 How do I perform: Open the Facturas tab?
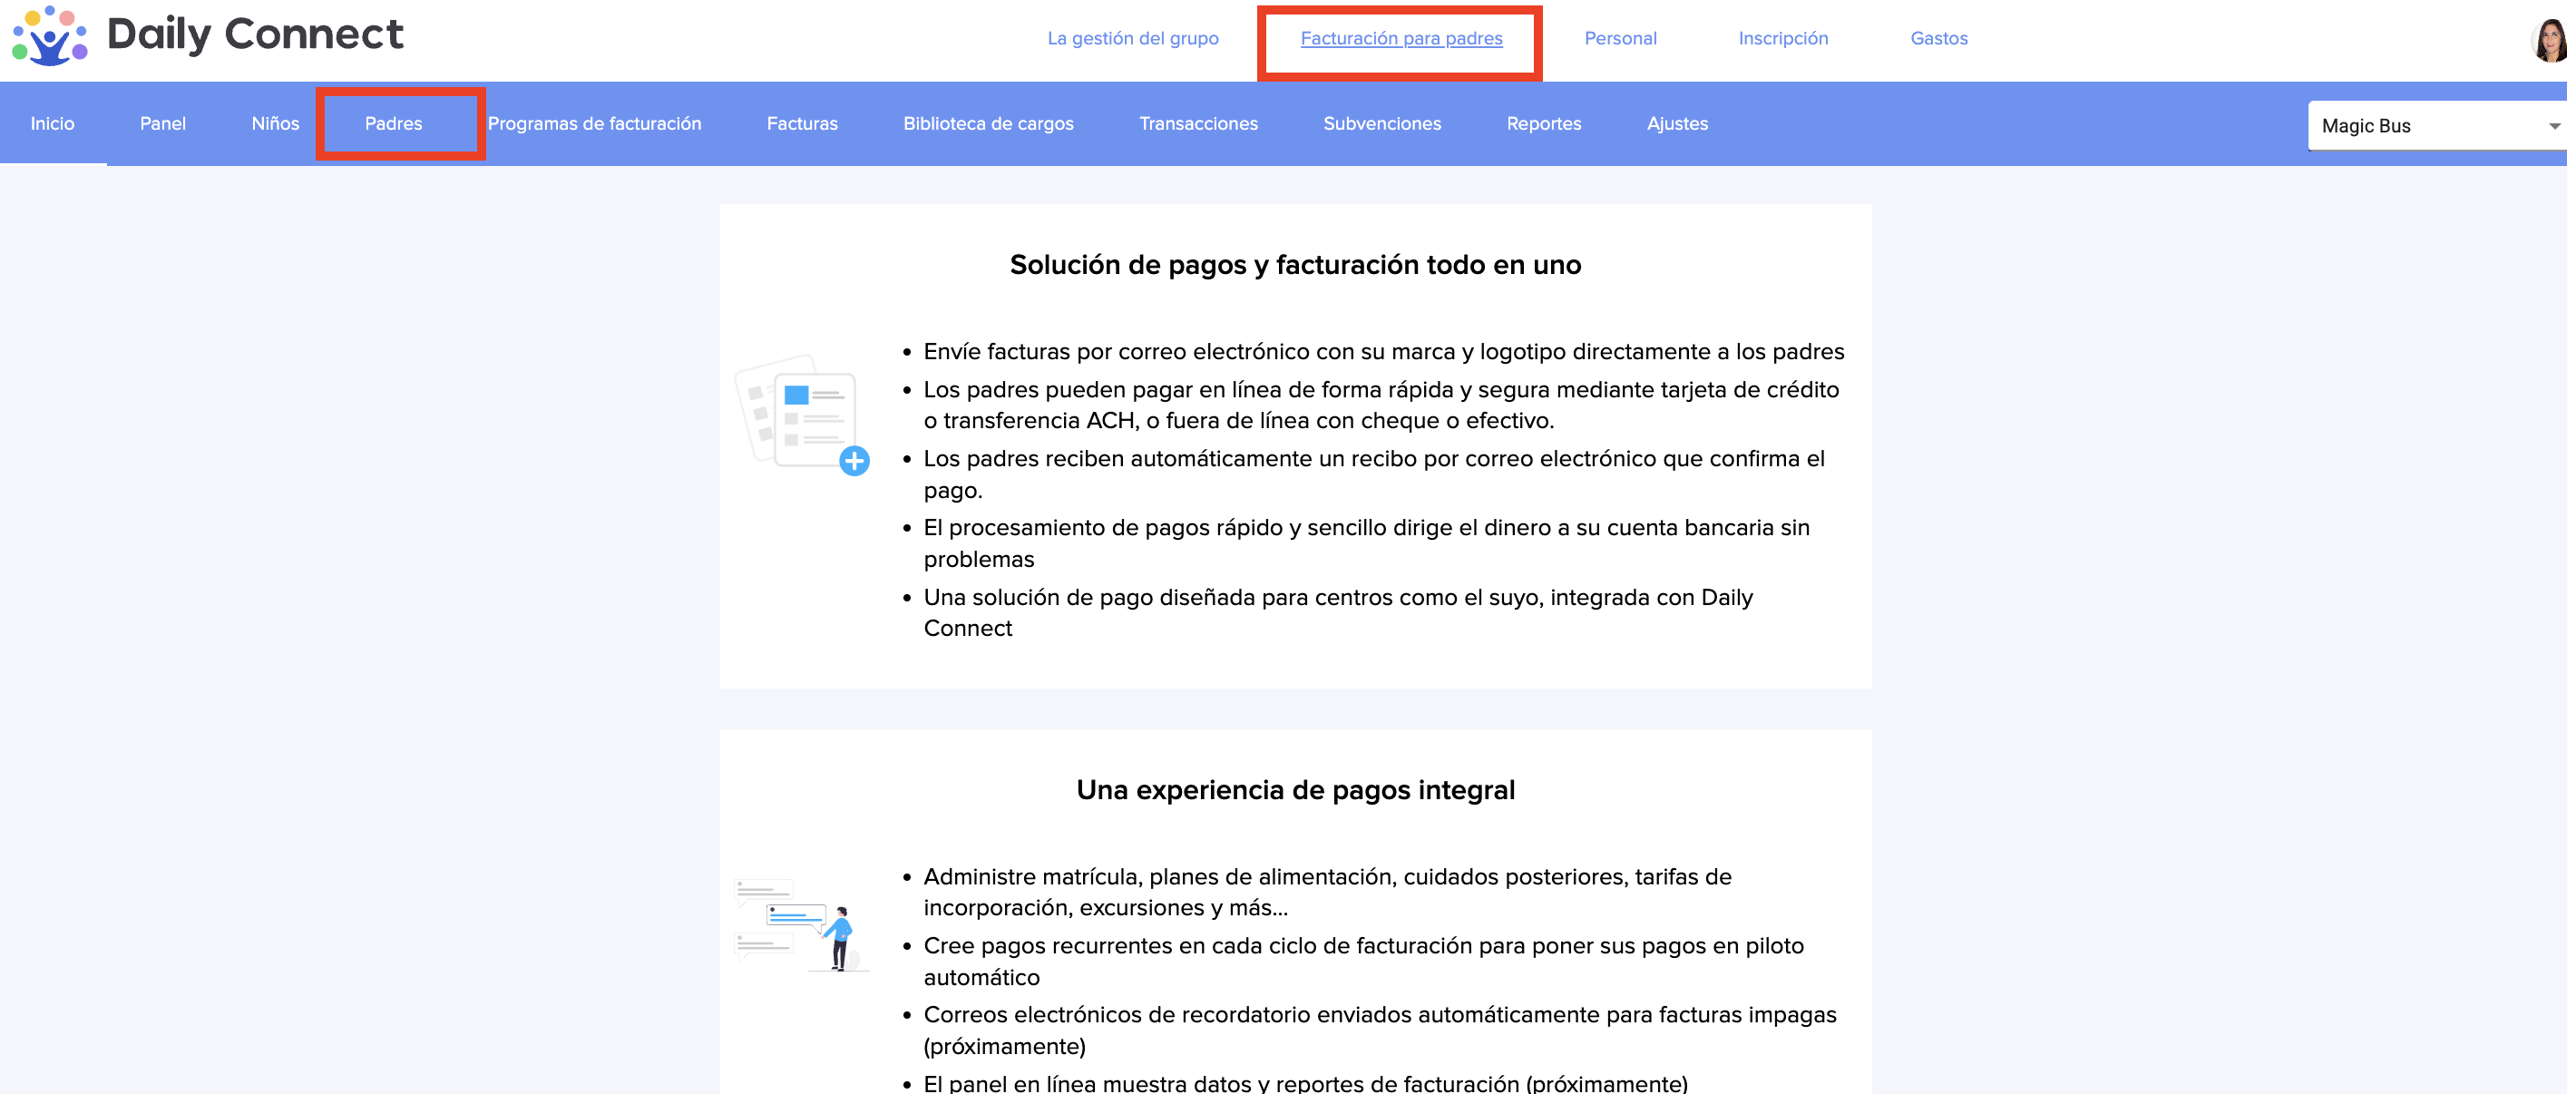[x=801, y=123]
